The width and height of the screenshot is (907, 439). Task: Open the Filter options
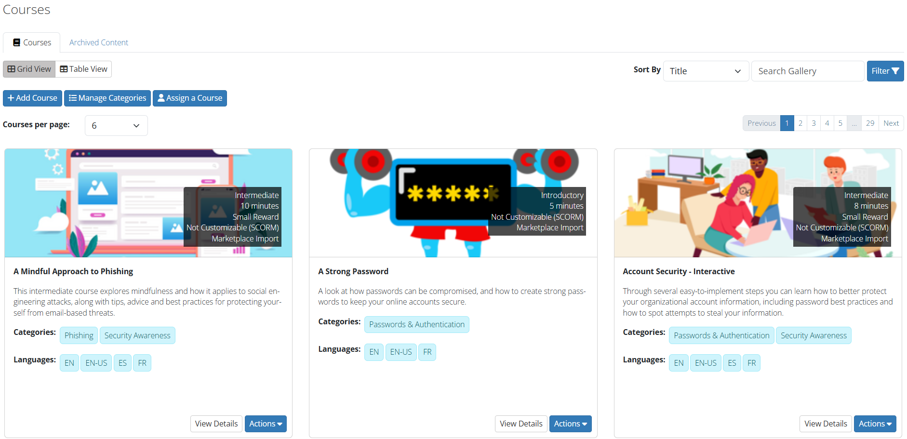pos(885,71)
